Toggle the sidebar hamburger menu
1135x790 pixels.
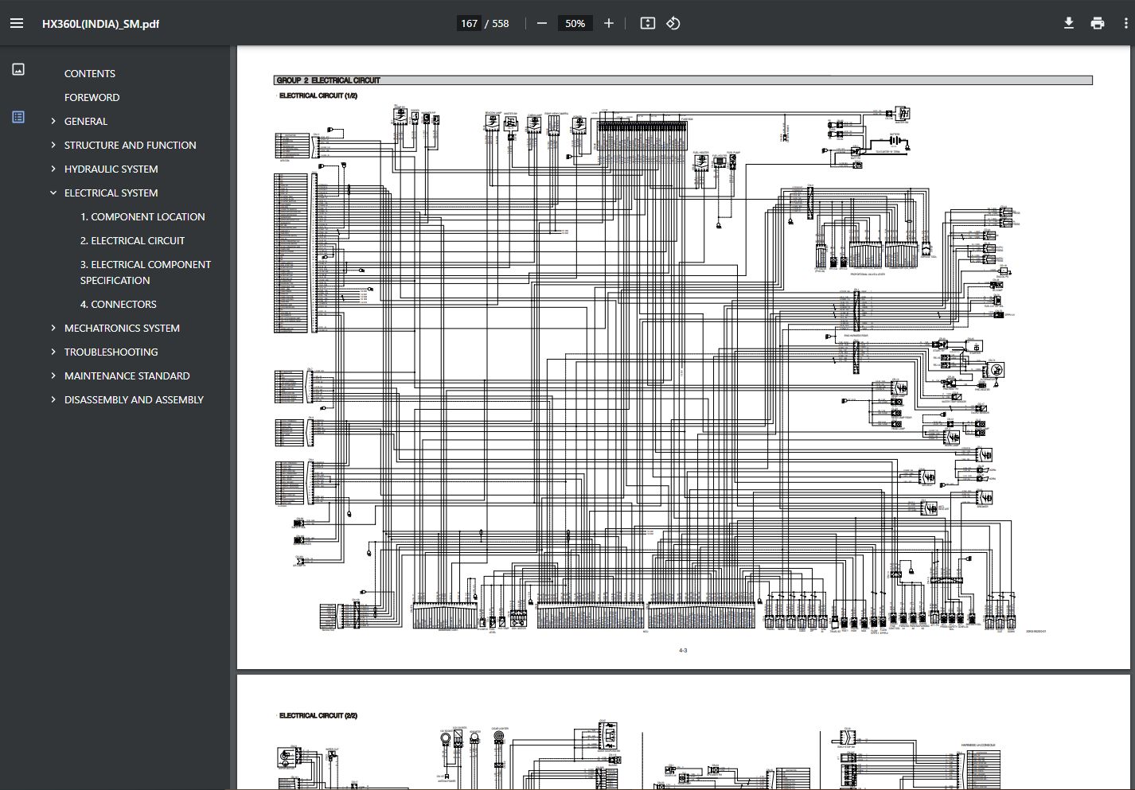(17, 23)
